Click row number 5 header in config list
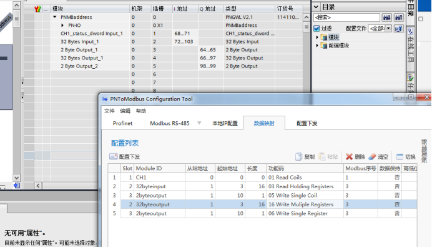The width and height of the screenshot is (432, 247). [114, 213]
